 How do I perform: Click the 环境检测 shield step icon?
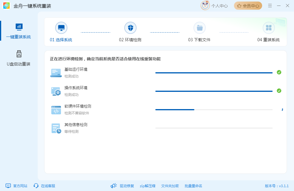click(130, 28)
